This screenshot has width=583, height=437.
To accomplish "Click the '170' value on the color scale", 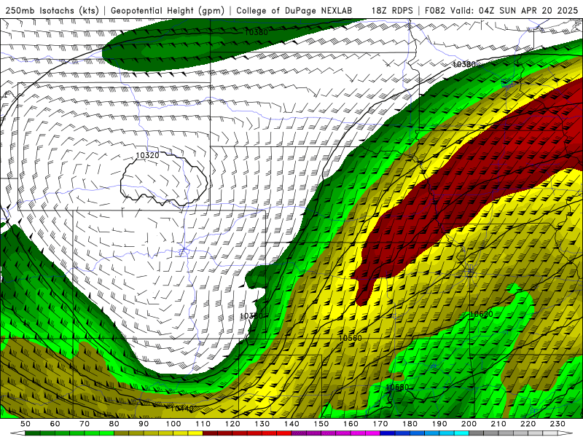I will [x=380, y=424].
